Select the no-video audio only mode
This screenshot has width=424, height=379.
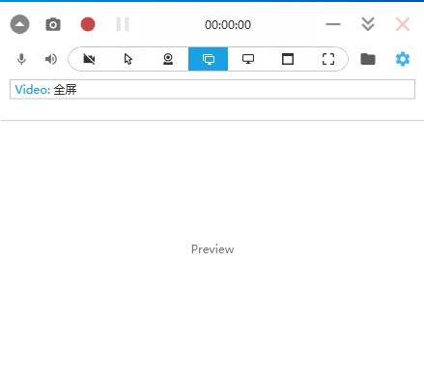pos(89,59)
